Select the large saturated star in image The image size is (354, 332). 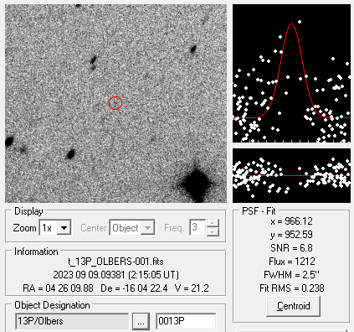tap(197, 182)
